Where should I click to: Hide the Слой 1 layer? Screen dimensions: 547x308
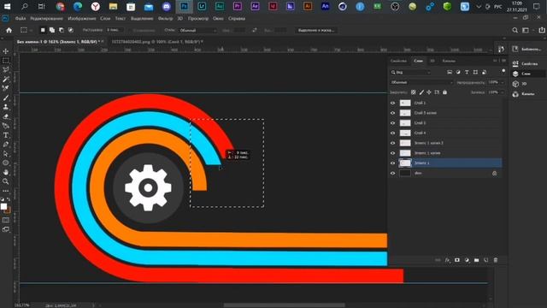pos(393,103)
